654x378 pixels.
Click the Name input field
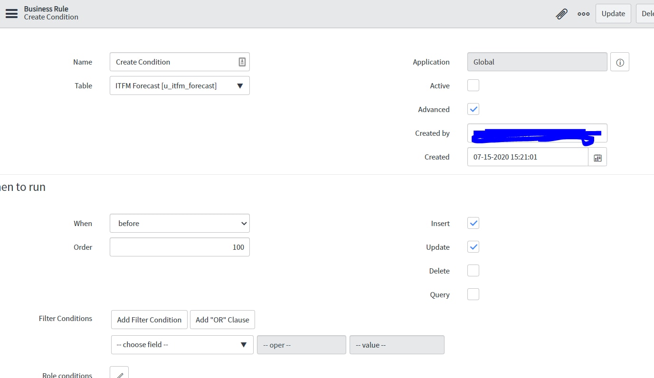pyautogui.click(x=180, y=62)
